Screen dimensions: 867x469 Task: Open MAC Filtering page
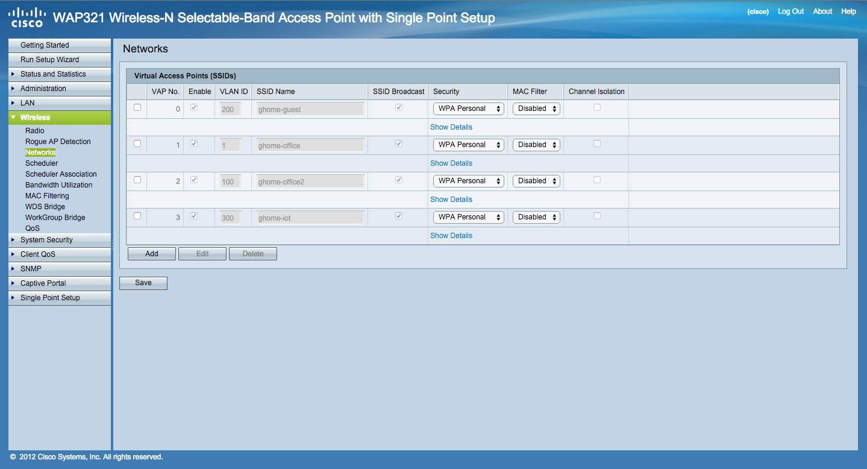47,196
